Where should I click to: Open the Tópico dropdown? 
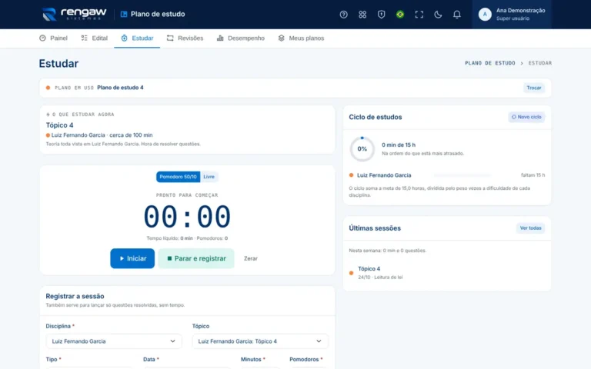coord(260,341)
